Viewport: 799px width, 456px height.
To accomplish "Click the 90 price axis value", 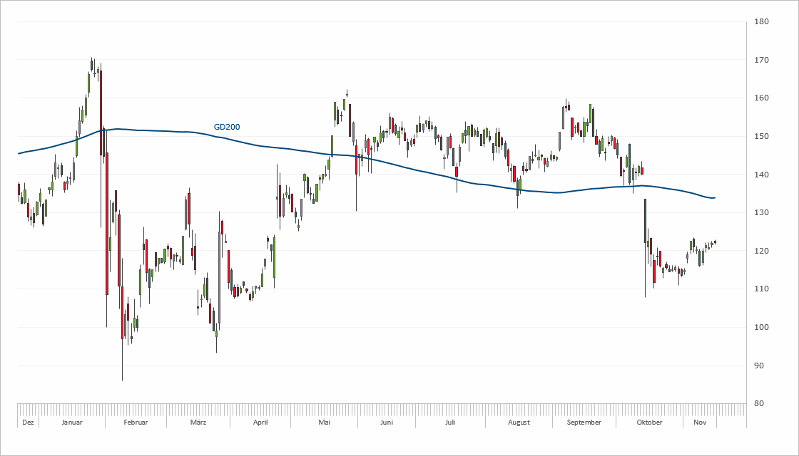I will pos(761,366).
